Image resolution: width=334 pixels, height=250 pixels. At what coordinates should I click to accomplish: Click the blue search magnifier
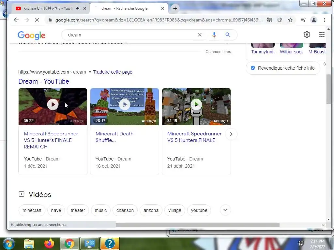pos(228,35)
